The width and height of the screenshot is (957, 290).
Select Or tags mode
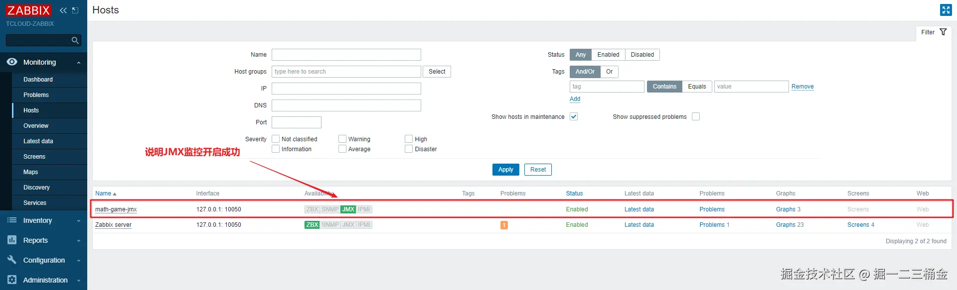(609, 72)
